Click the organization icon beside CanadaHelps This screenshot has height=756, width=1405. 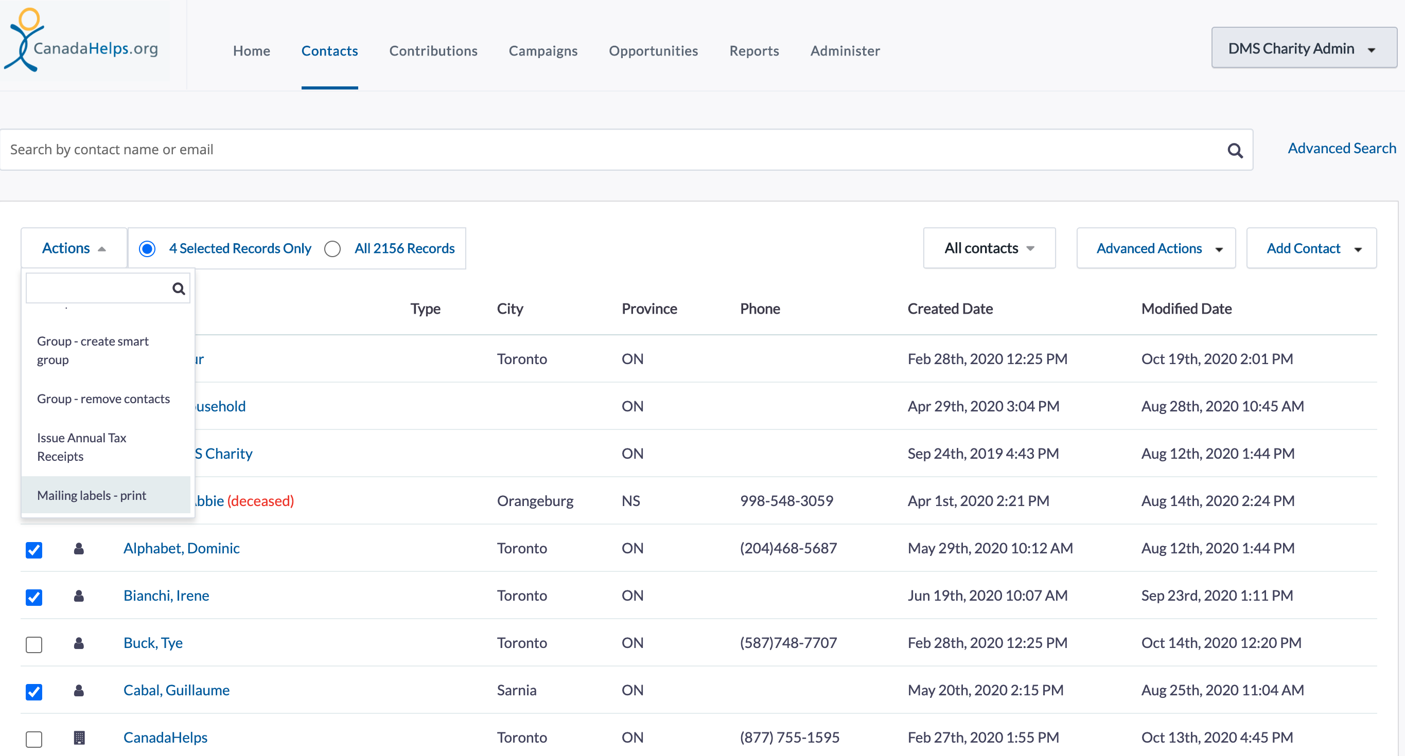pos(79,738)
